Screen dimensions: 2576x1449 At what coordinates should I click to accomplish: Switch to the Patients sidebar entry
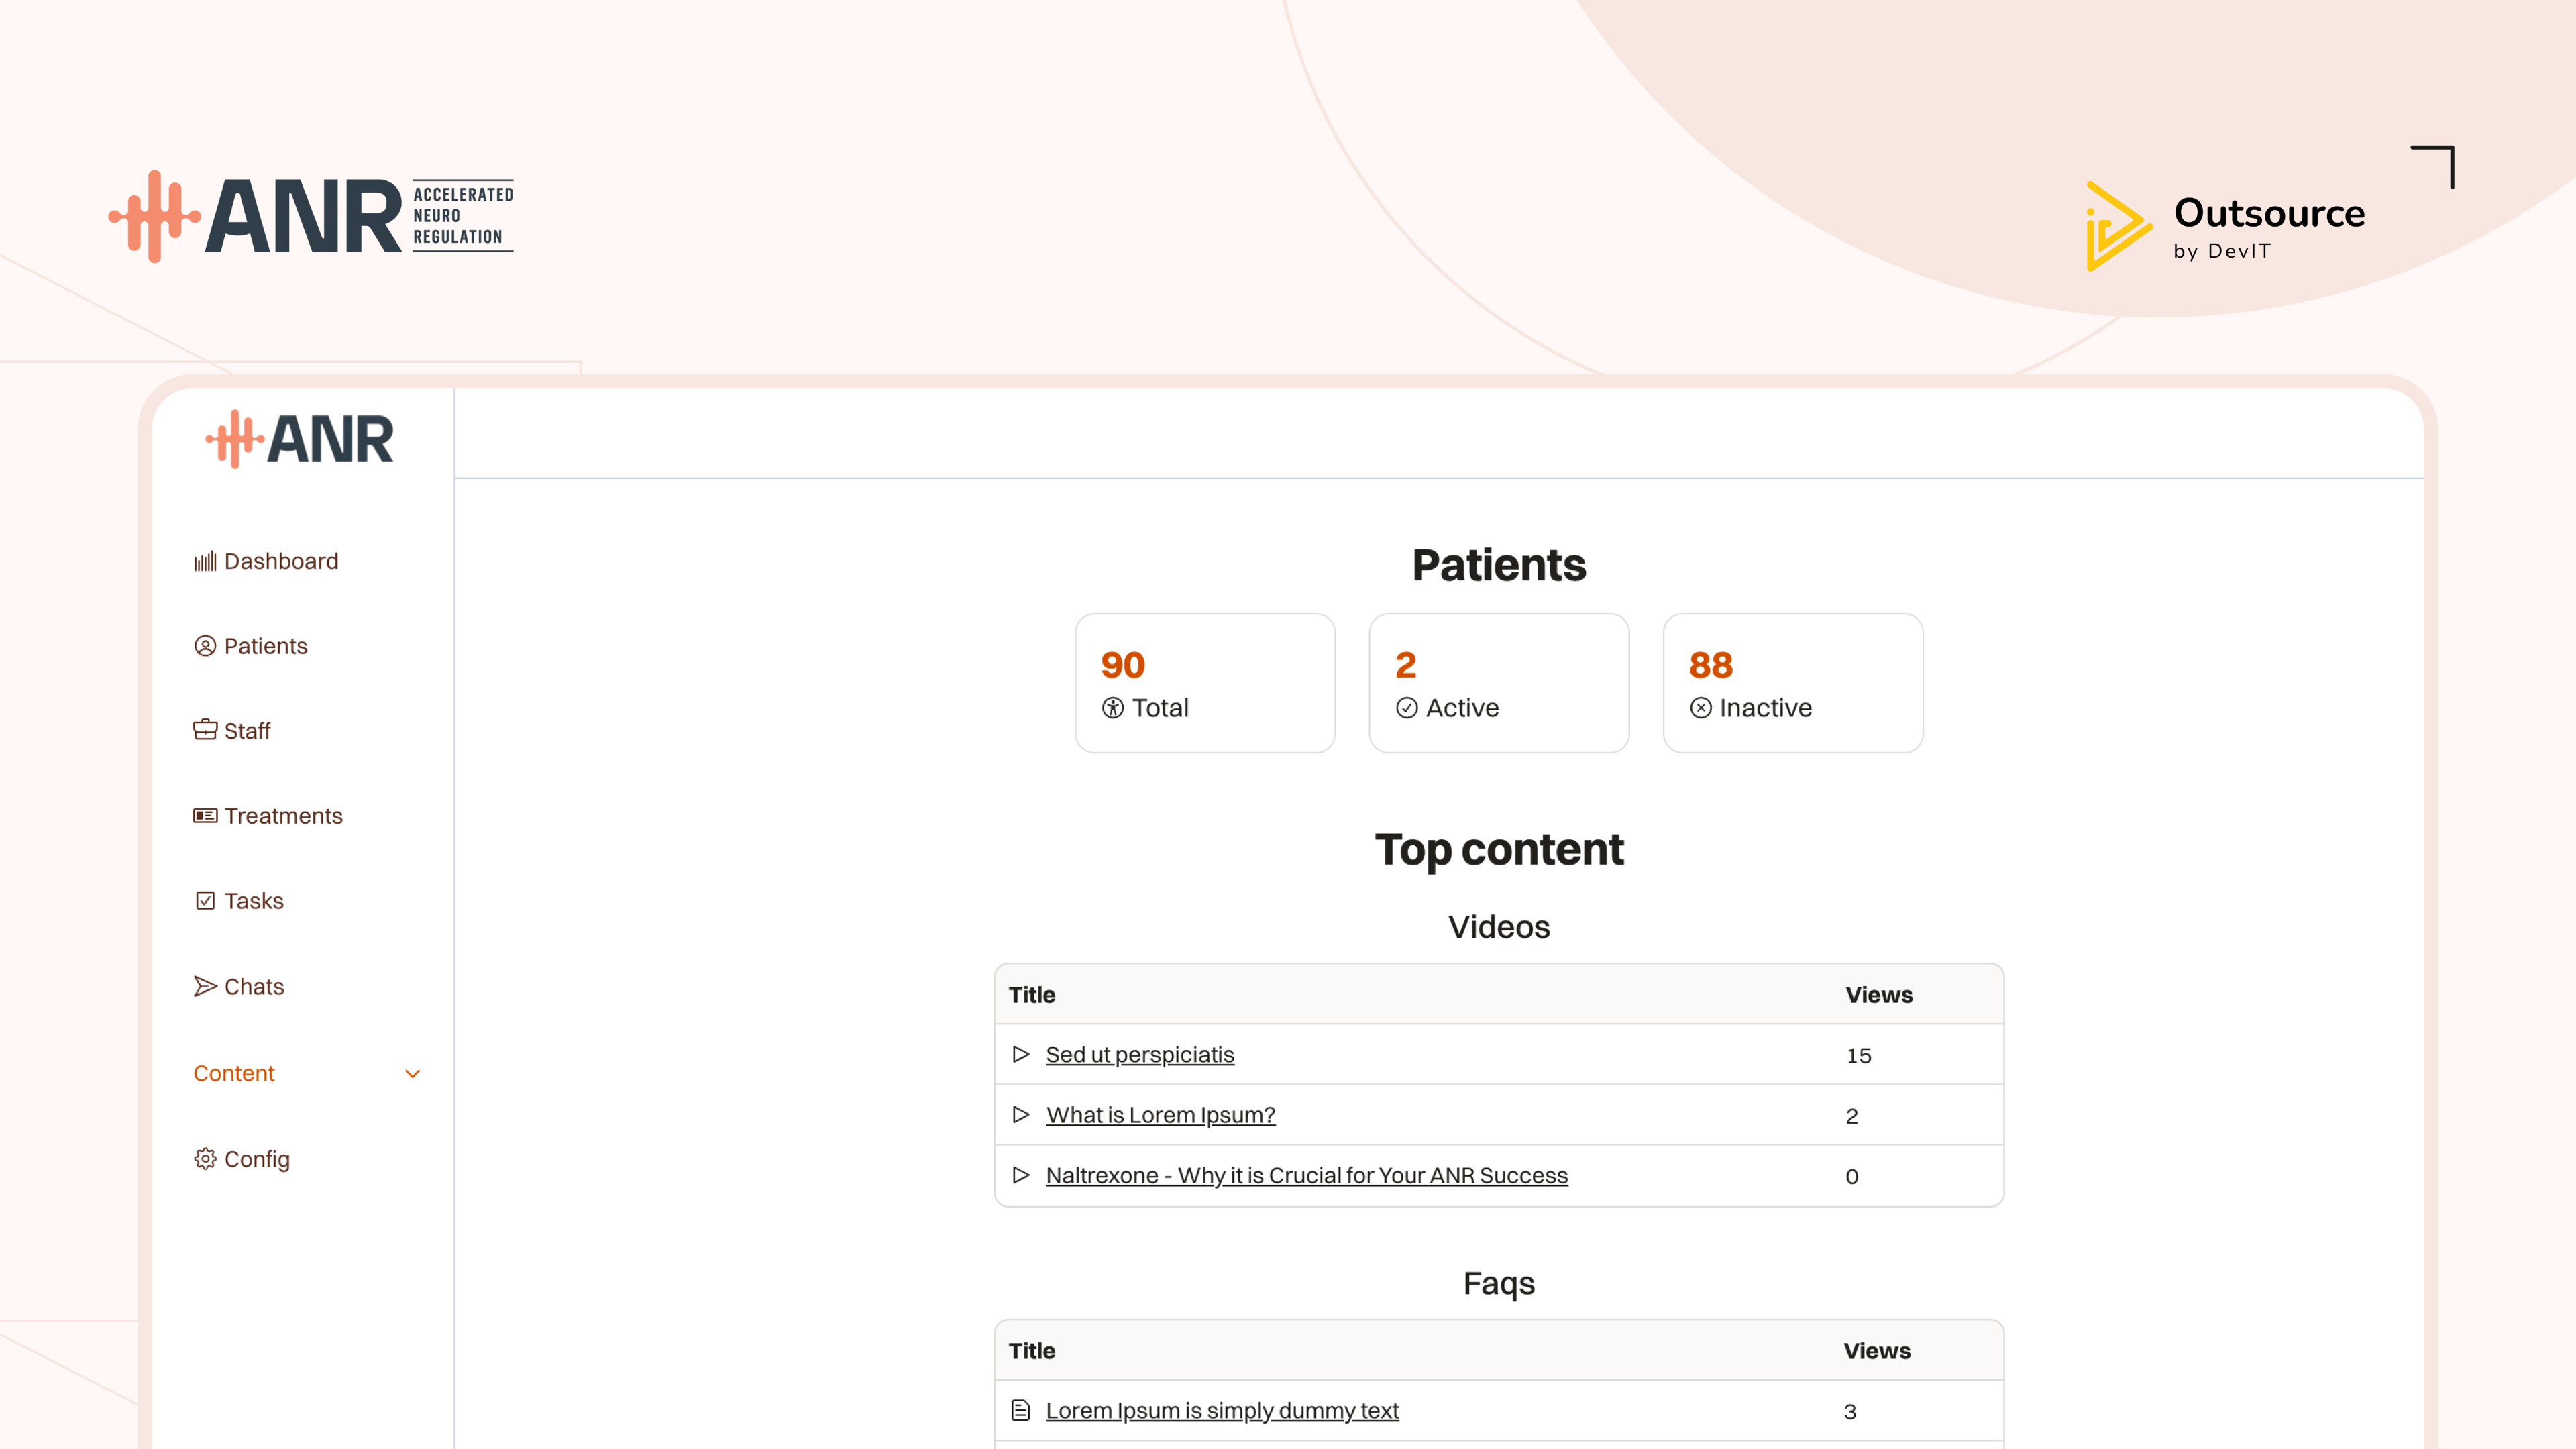[x=265, y=645]
